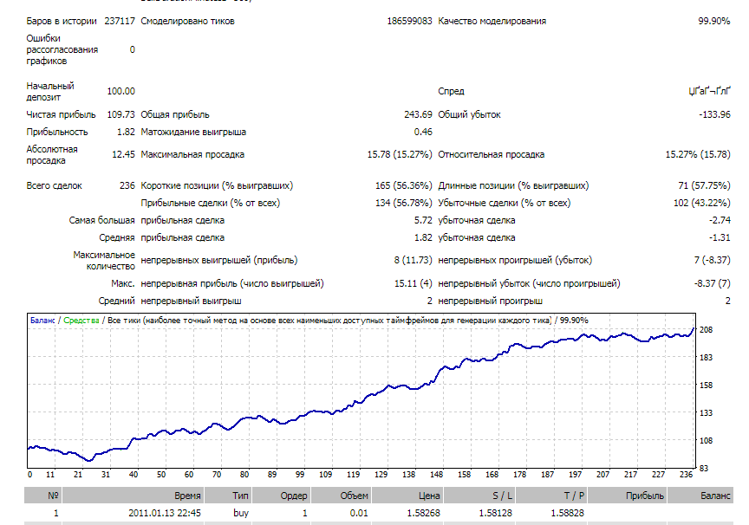Select consecutive wins value 8 (11.73)
Viewport: 749px width, 525px height.
point(414,261)
